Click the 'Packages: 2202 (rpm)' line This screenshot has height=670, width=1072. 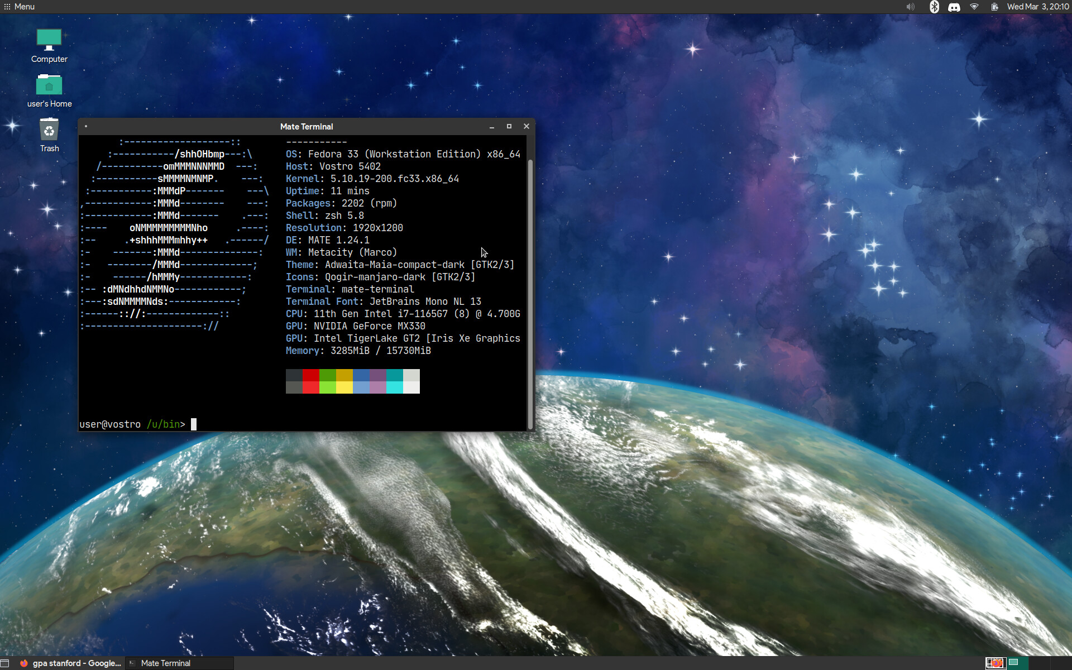tap(342, 203)
